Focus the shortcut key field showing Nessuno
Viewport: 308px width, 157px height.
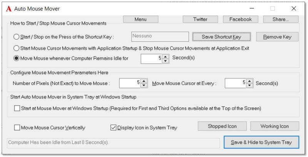[x=160, y=37]
